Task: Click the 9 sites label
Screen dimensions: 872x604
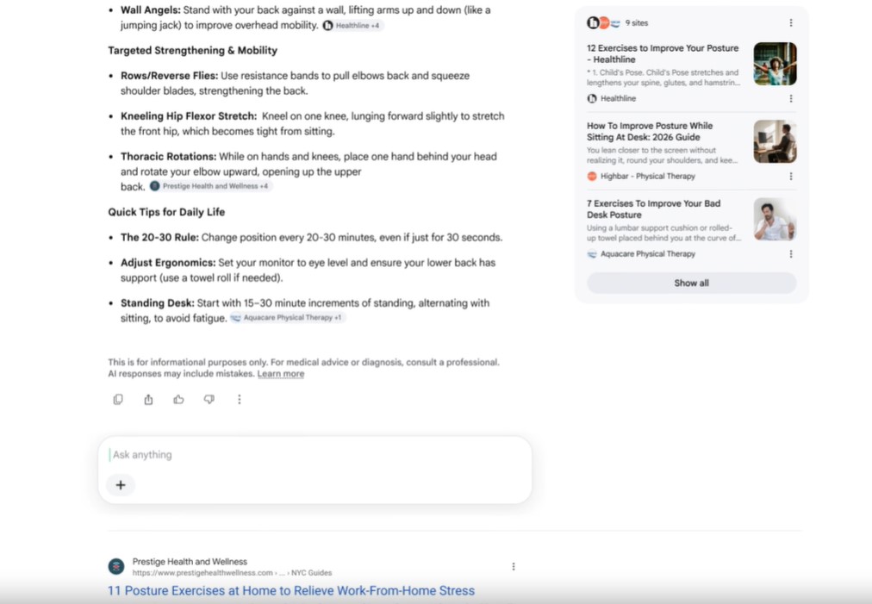Action: 637,22
